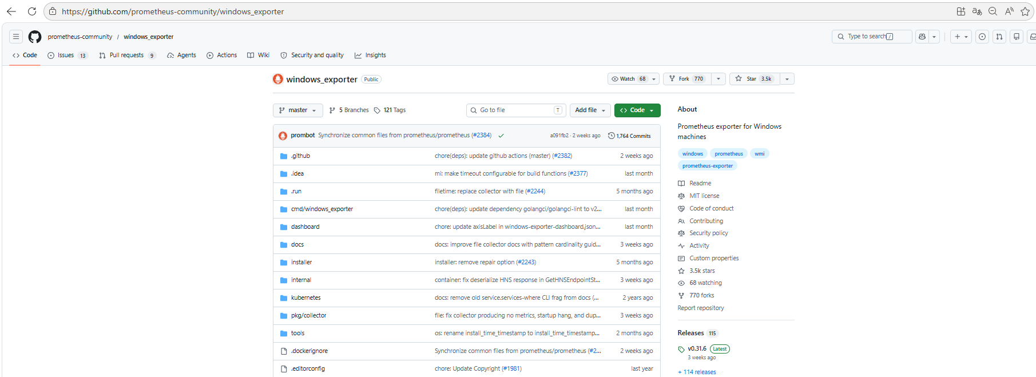Open pull requests icon in top header
The height and width of the screenshot is (377, 1036).
pos(999,37)
